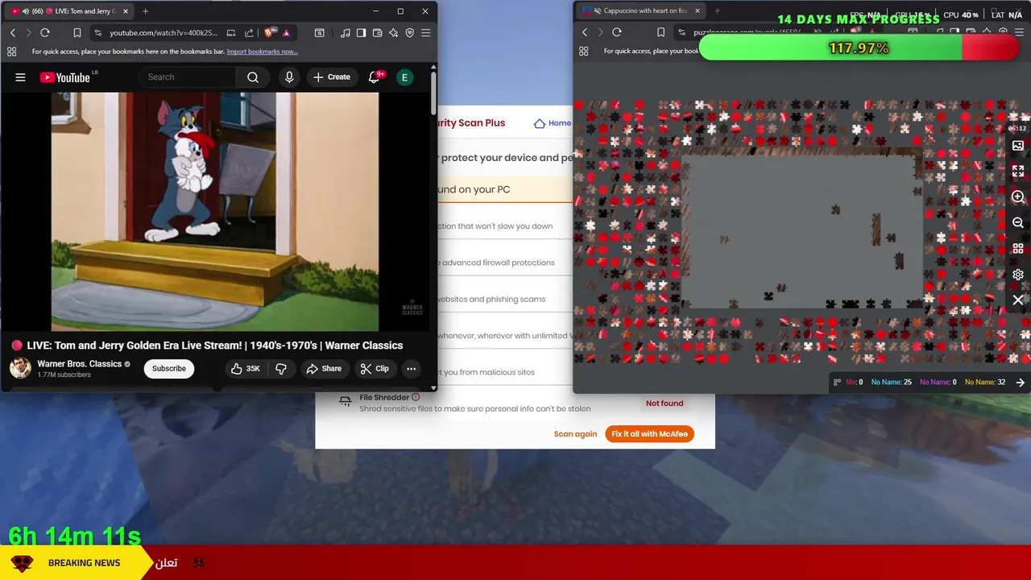Open the McAfee Home tab
The width and height of the screenshot is (1031, 580).
553,123
